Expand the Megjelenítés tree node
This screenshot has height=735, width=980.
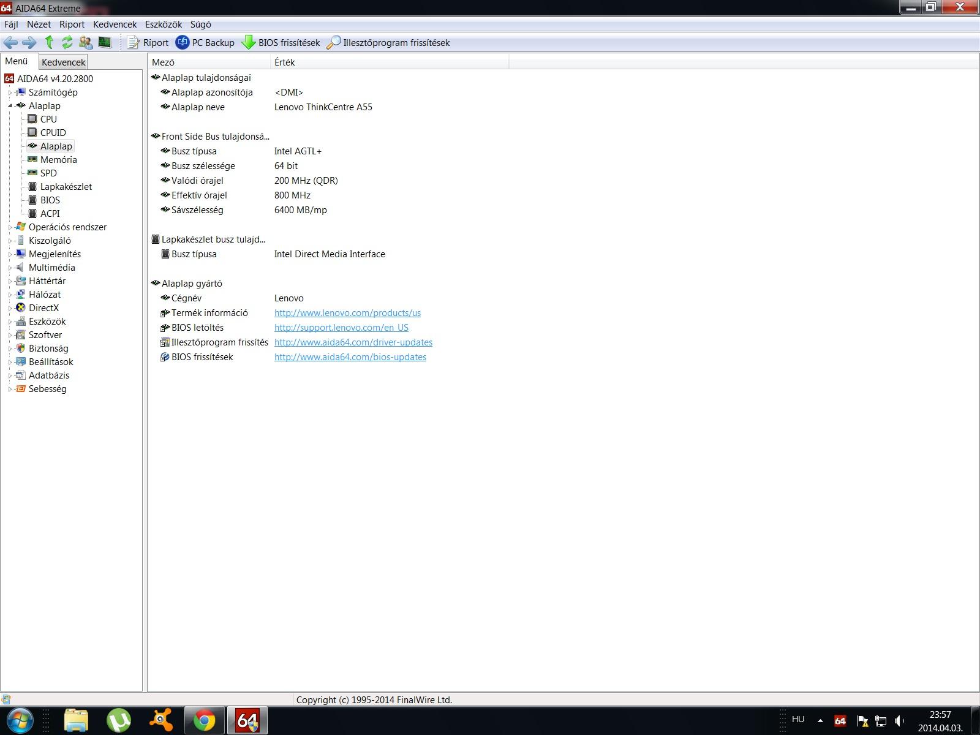10,254
